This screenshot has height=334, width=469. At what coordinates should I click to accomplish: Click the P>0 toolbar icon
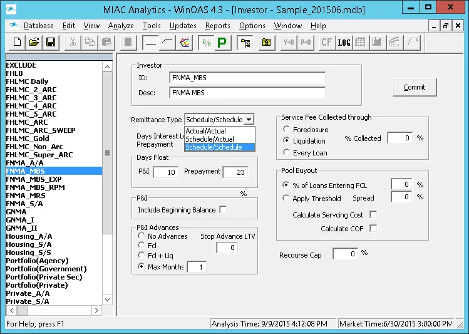point(306,43)
